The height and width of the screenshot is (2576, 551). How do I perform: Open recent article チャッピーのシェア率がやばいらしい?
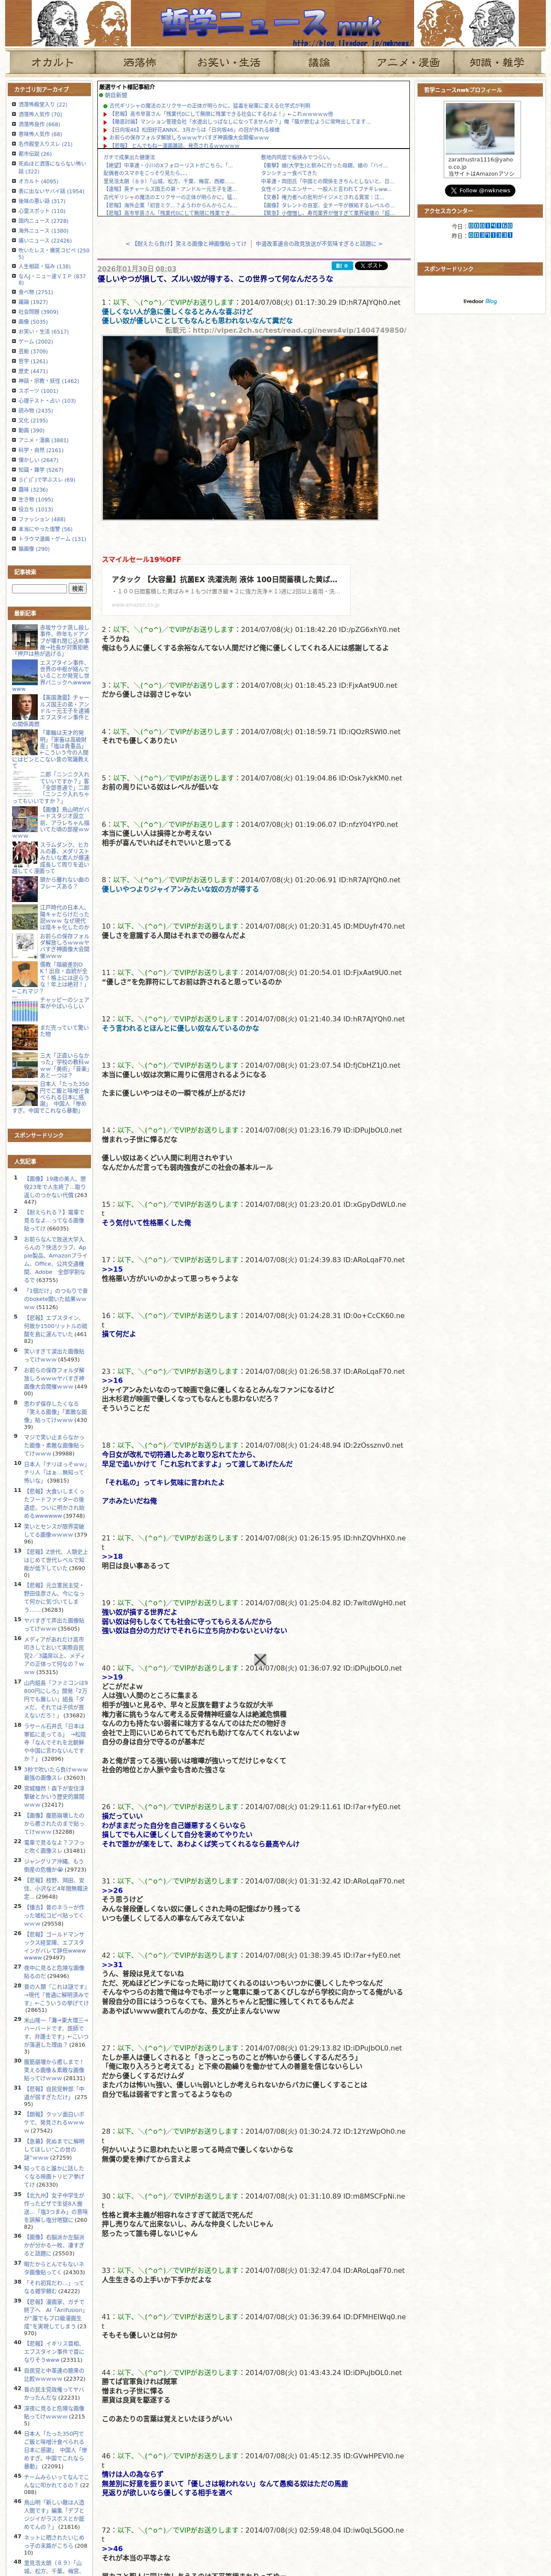click(x=64, y=1003)
